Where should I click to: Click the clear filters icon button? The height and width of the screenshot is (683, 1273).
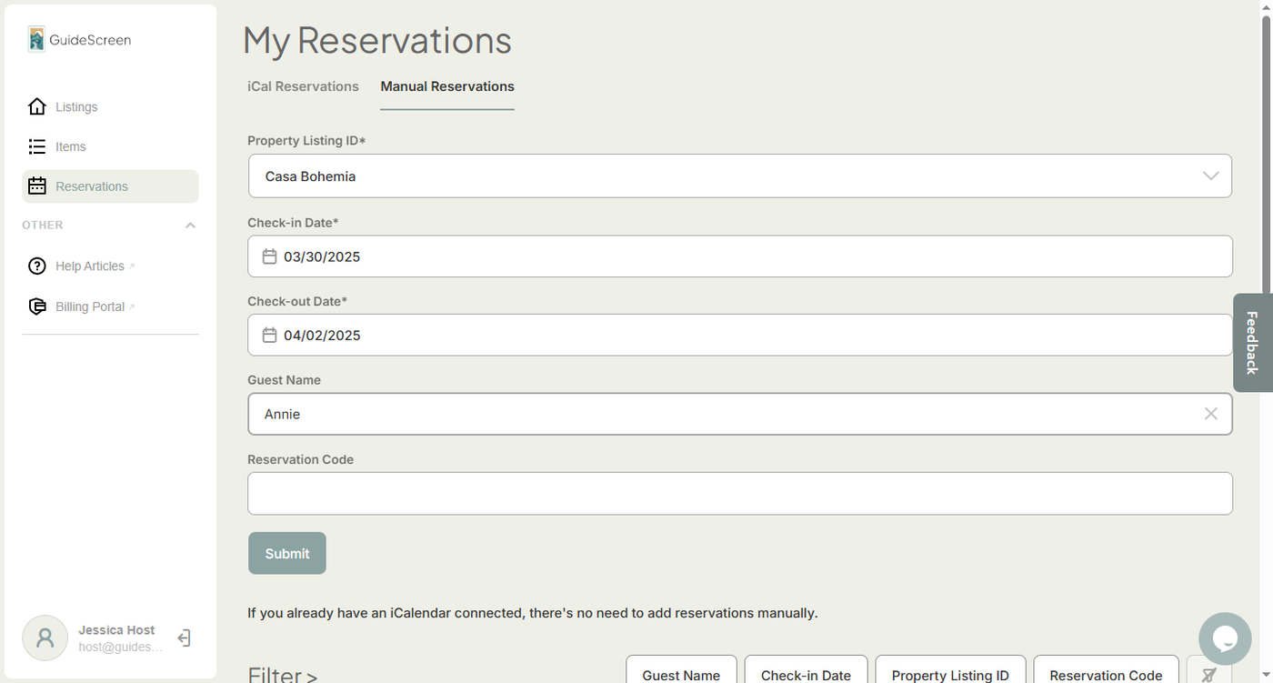1208,674
